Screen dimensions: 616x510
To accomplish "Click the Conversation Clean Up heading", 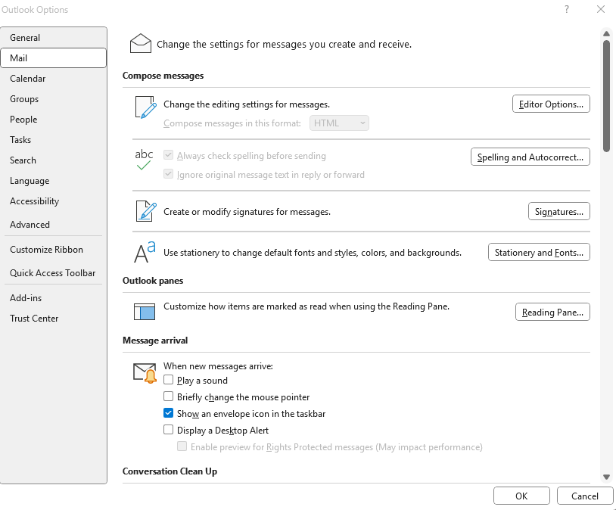I will 170,471.
